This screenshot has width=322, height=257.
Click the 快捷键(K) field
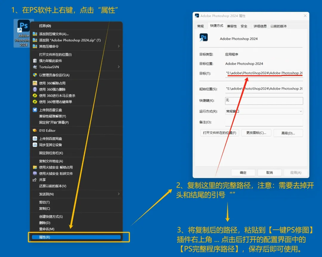coord(264,100)
